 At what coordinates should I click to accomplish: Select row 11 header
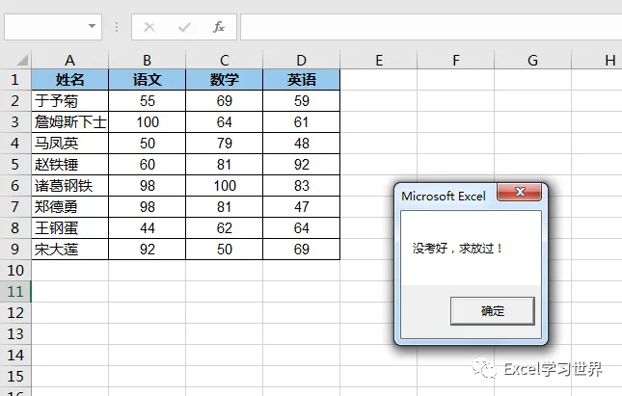click(x=15, y=292)
